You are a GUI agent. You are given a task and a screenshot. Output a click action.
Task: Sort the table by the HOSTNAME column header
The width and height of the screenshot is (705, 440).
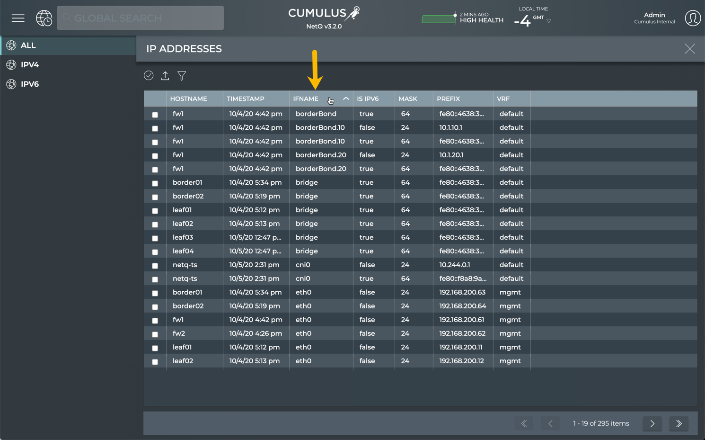[188, 99]
